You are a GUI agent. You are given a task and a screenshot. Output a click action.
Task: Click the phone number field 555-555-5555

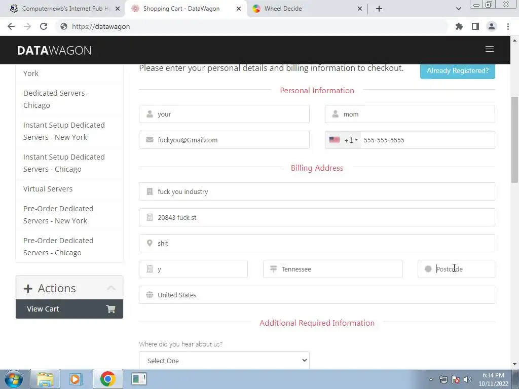click(428, 140)
